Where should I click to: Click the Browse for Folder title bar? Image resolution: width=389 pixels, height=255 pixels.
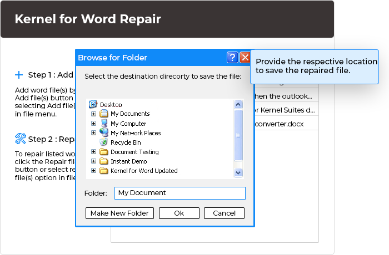click(151, 58)
